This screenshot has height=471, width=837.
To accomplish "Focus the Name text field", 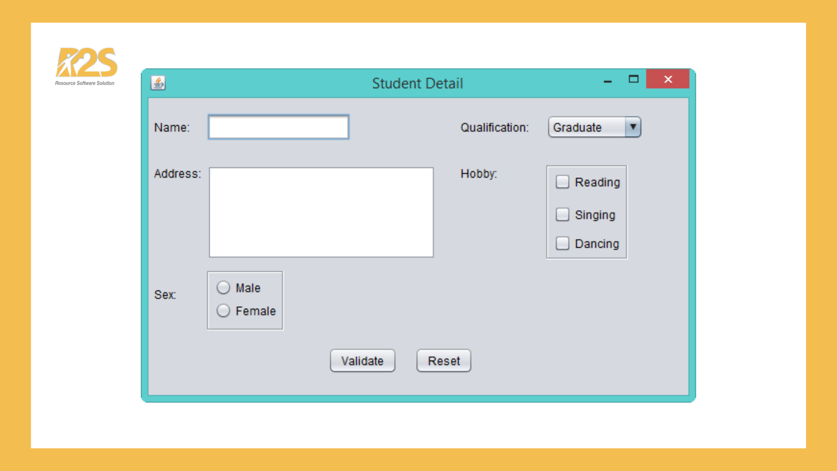I will (x=279, y=127).
